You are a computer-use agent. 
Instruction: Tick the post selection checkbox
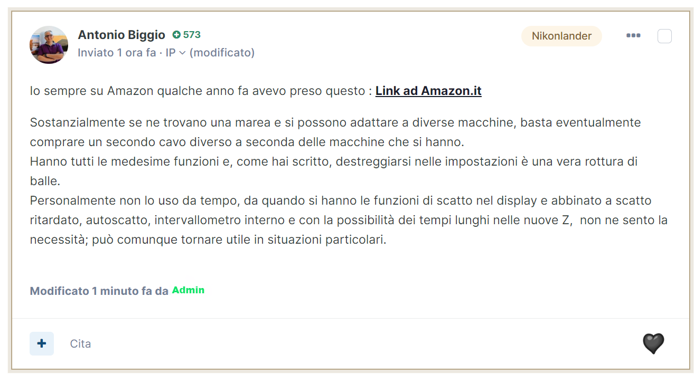[664, 36]
